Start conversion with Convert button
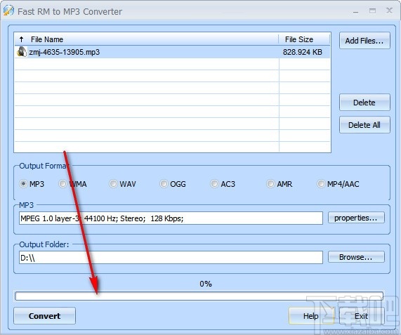Screen dimensions: 401x335 (44, 316)
